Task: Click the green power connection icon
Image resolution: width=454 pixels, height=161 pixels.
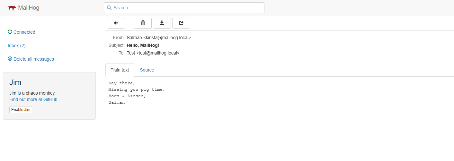Action: click(10, 32)
